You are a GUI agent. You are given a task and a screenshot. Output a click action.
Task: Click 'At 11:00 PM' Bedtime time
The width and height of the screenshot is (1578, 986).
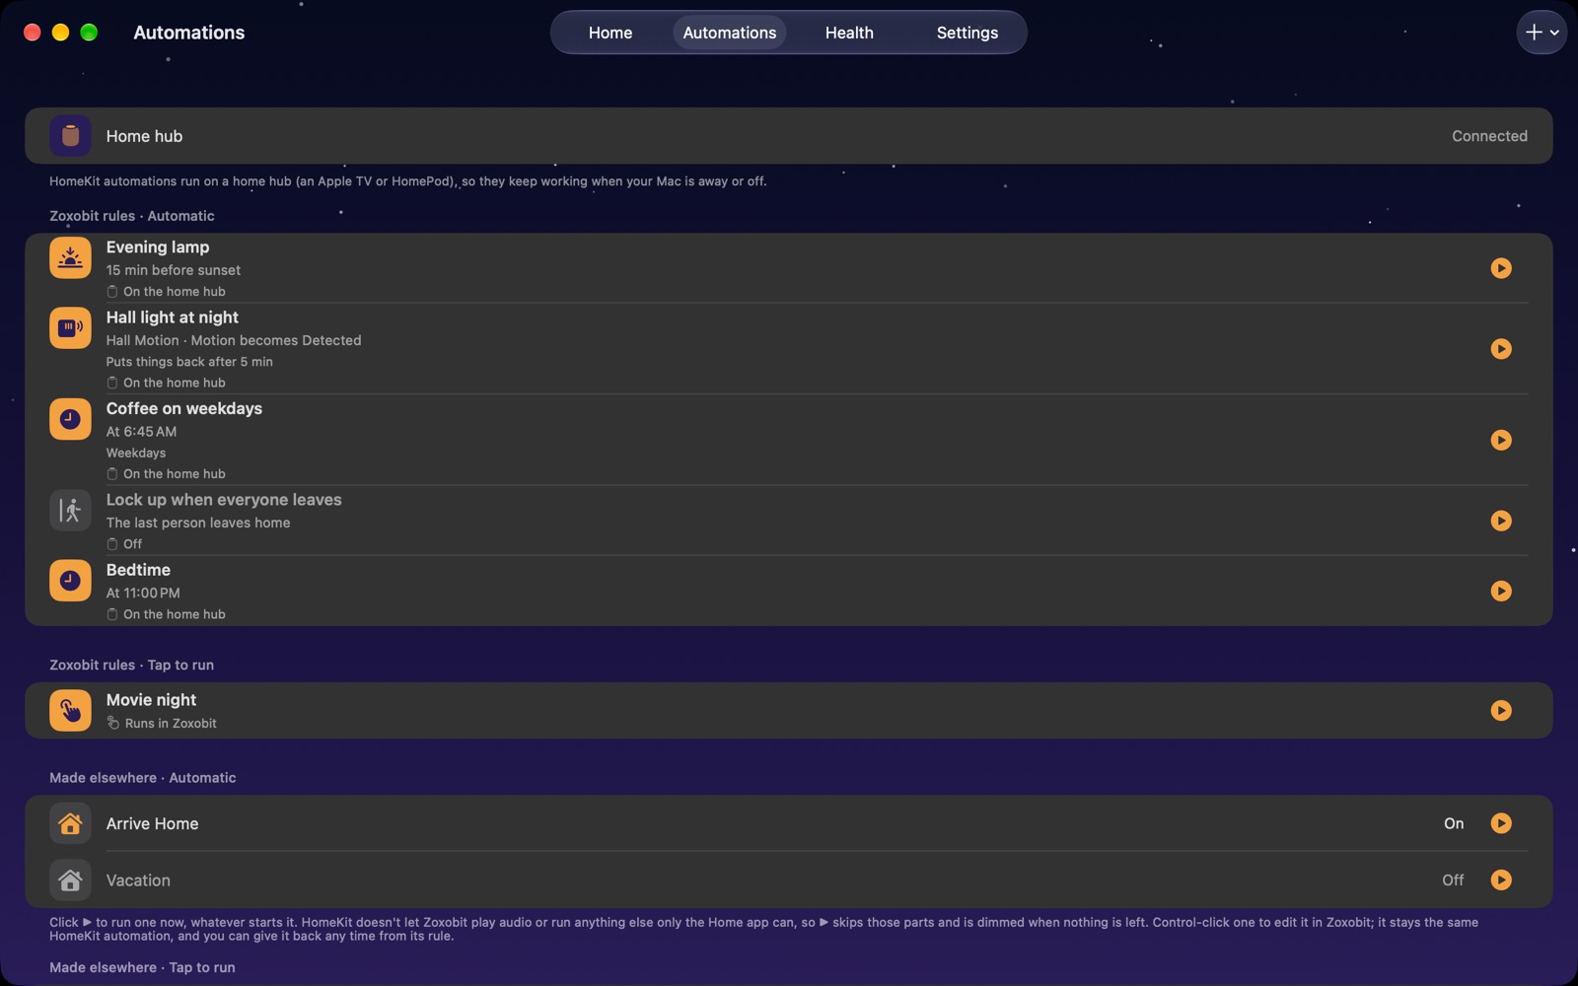tap(143, 593)
